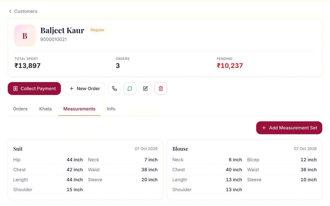Click the Suit measurement card title
The width and height of the screenshot is (330, 206).
click(x=18, y=149)
